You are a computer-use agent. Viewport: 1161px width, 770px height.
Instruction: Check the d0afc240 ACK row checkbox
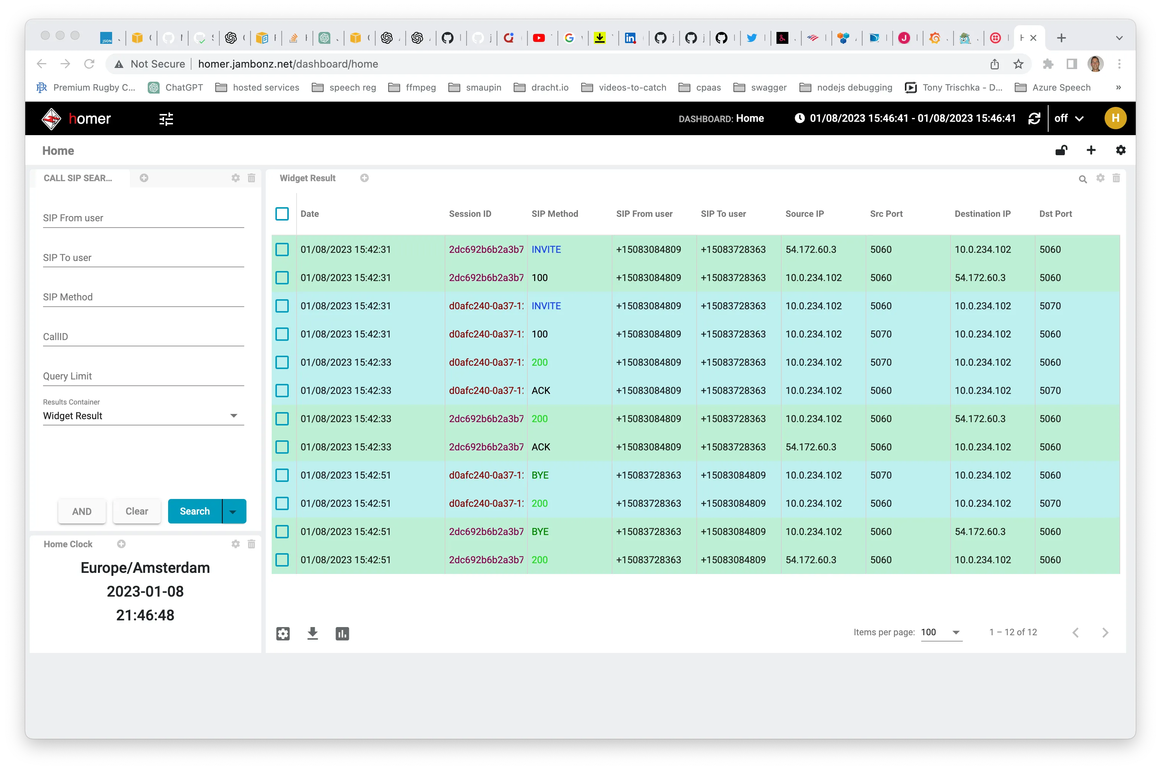(282, 391)
